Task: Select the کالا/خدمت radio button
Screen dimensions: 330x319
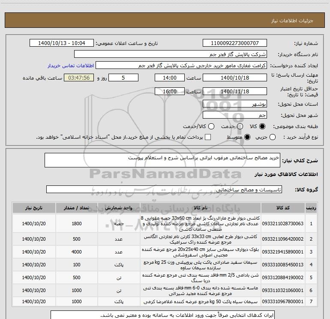Action: pyautogui.click(x=211, y=126)
